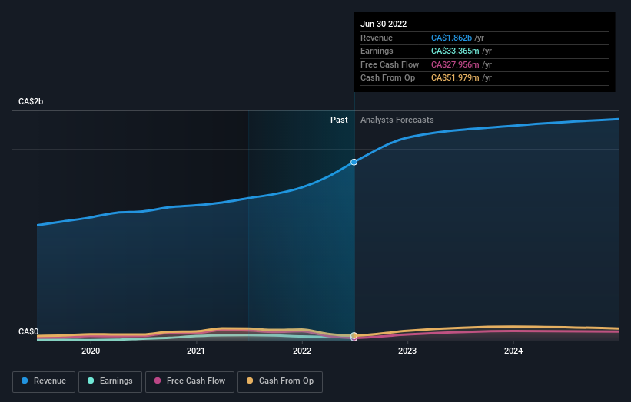Toggle the Free Cash Flow legend button
Viewport: 631px width, 402px height.
190,381
